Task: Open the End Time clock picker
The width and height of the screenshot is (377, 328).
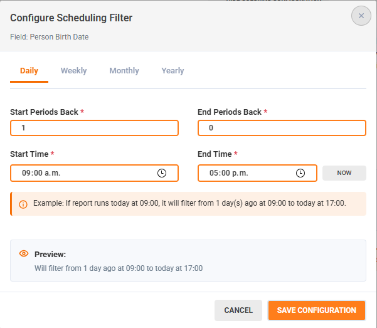Action: [x=300, y=173]
